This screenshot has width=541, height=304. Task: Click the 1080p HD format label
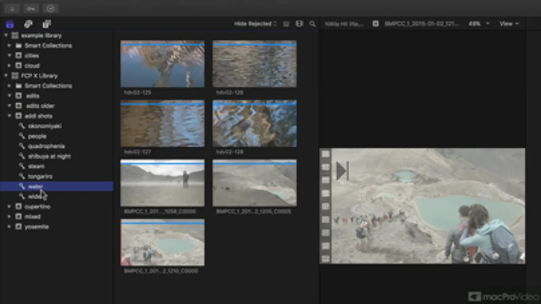click(x=344, y=24)
